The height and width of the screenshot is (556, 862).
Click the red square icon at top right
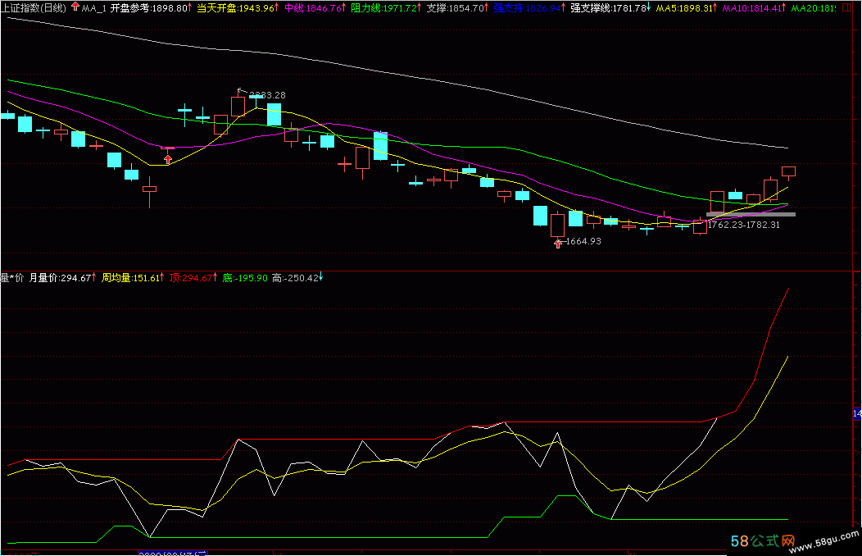[846, 7]
